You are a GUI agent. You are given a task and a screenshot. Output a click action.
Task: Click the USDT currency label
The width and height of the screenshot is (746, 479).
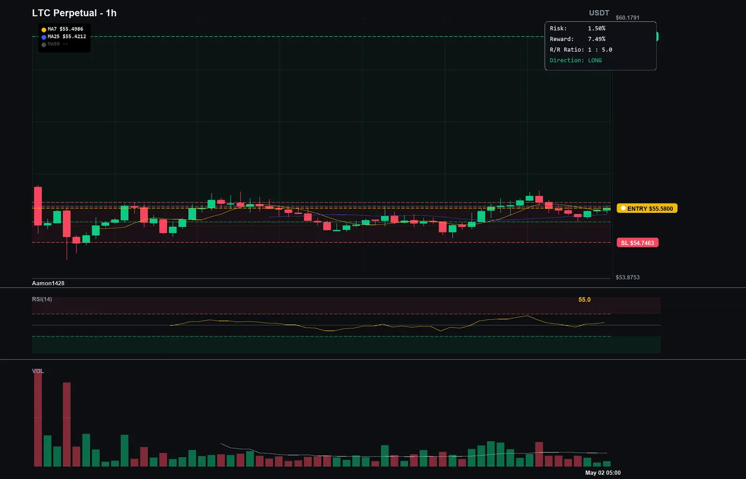[599, 13]
